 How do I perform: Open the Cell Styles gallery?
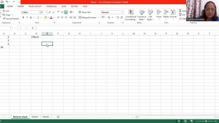pos(150,15)
